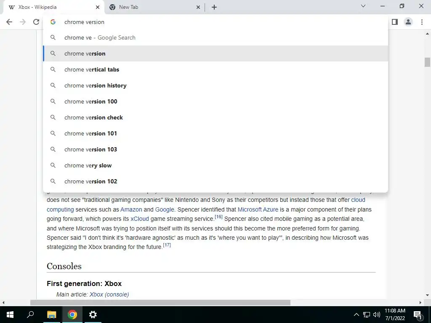This screenshot has height=323, width=431.
Task: Click vertical scrollbar thumb
Action: [427, 62]
